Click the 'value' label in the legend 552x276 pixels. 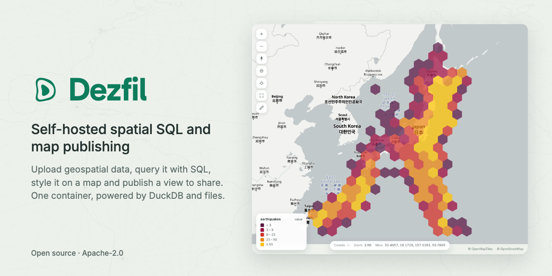(298, 219)
